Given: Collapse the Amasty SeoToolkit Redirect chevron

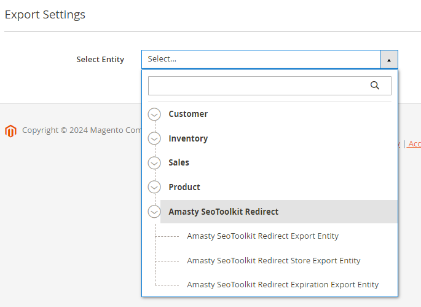Looking at the screenshot, I should point(154,212).
